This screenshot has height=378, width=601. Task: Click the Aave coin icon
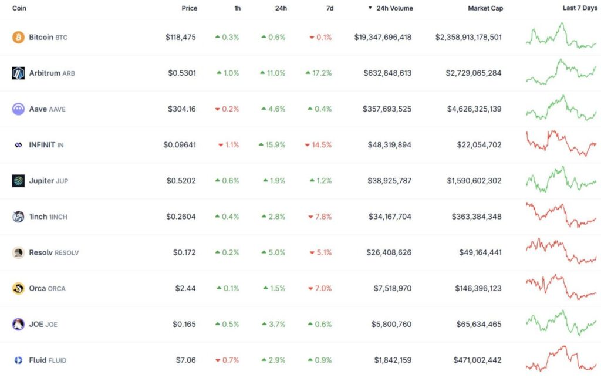tap(18, 109)
